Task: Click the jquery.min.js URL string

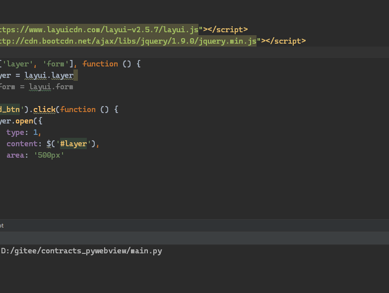Action: (128, 41)
